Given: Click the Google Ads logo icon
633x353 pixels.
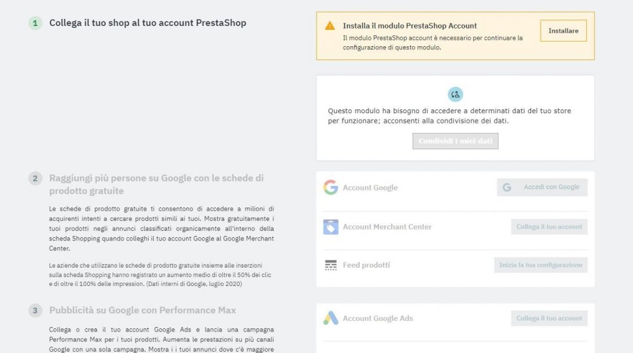Looking at the screenshot, I should (330, 318).
